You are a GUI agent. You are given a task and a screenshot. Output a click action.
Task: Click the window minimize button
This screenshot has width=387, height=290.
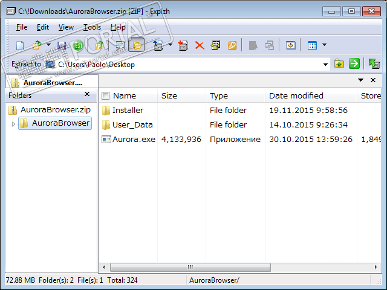[x=331, y=11]
